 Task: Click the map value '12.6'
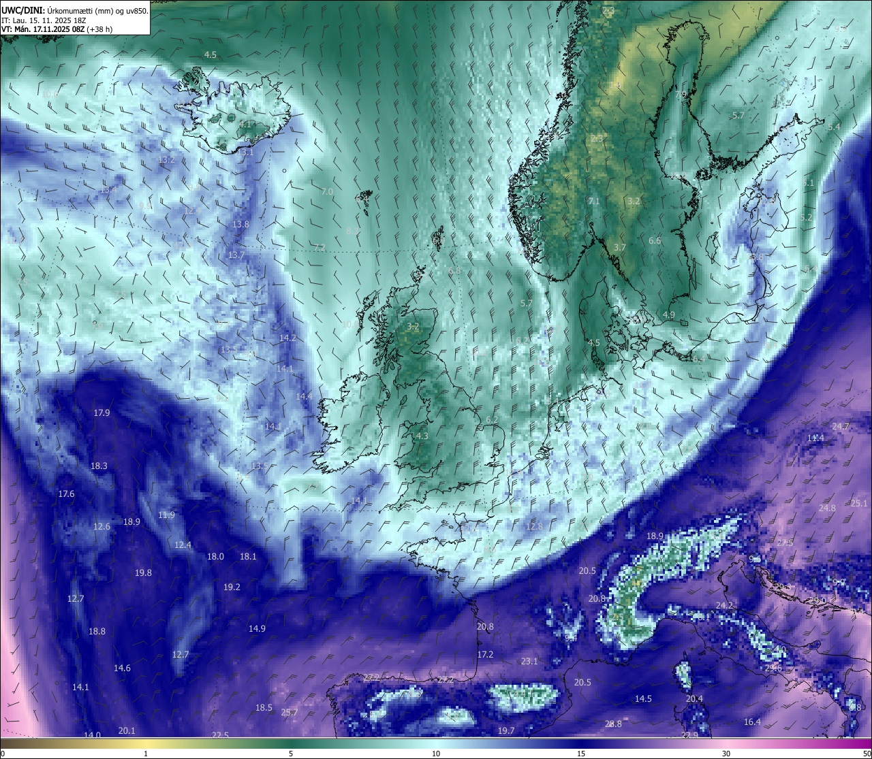click(102, 526)
